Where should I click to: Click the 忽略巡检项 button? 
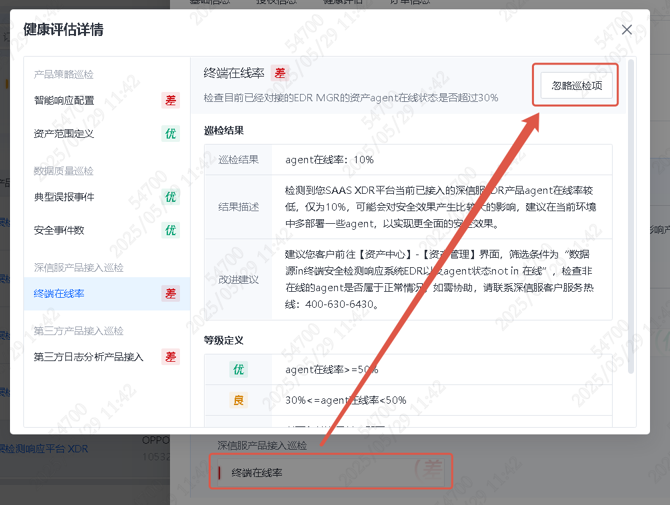576,85
